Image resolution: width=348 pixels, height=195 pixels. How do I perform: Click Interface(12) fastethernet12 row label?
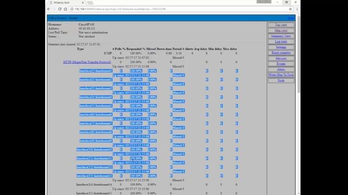coord(94,167)
